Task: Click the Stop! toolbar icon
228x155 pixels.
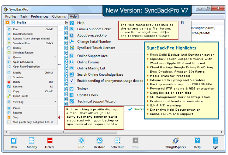Action: pos(135,141)
